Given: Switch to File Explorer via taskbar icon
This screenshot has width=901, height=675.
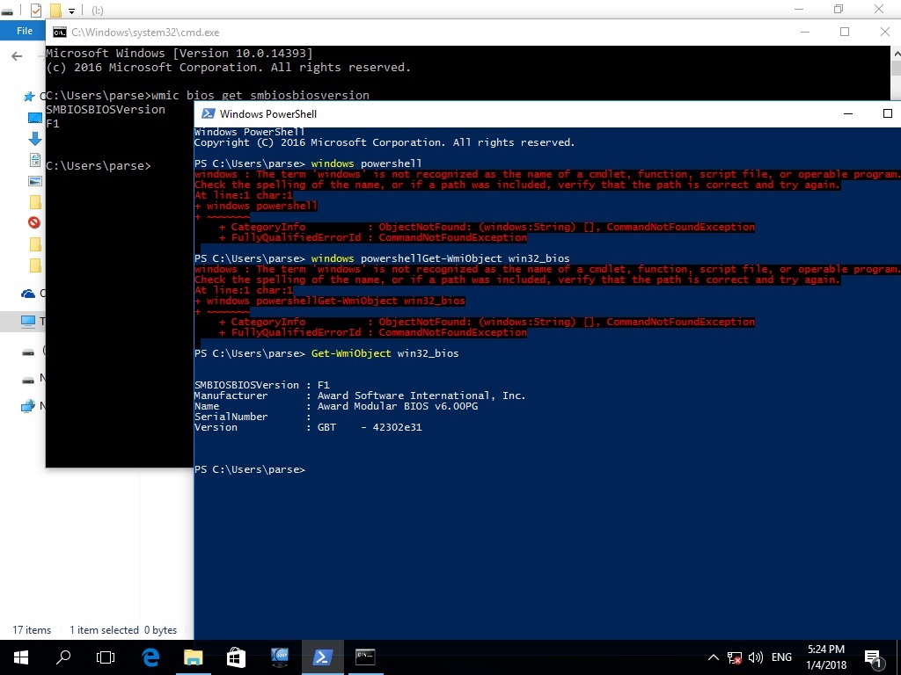Looking at the screenshot, I should (x=194, y=657).
